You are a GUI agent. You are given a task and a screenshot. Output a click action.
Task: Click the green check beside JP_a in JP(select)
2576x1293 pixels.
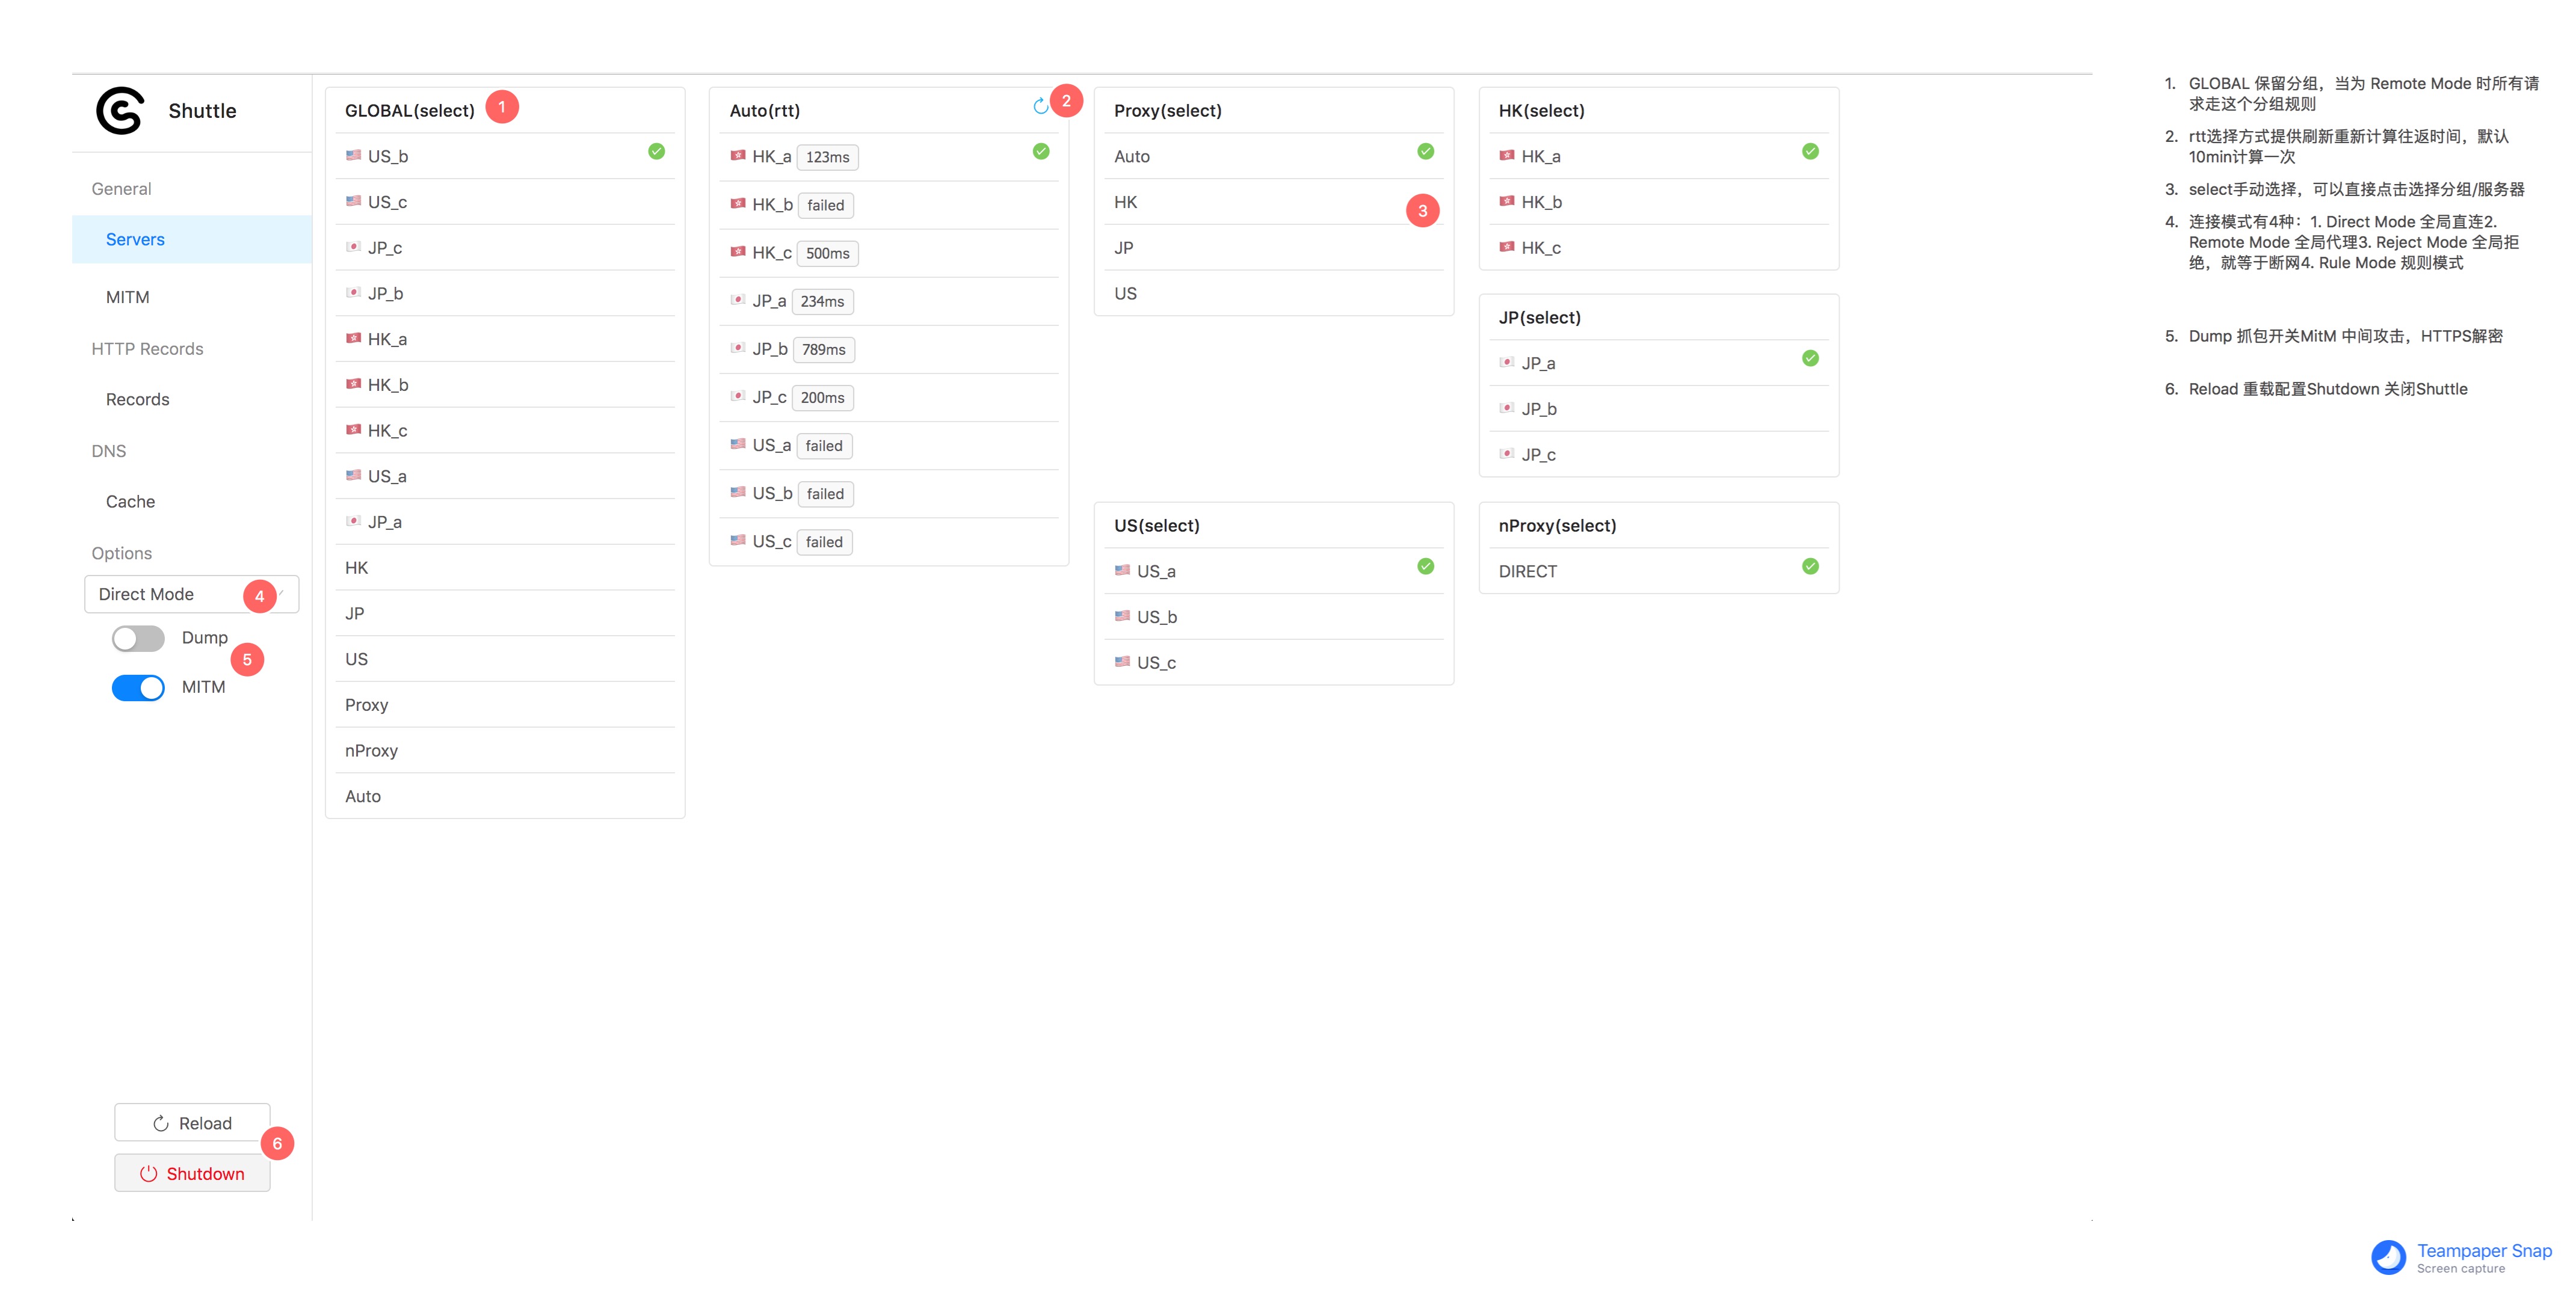(1810, 358)
